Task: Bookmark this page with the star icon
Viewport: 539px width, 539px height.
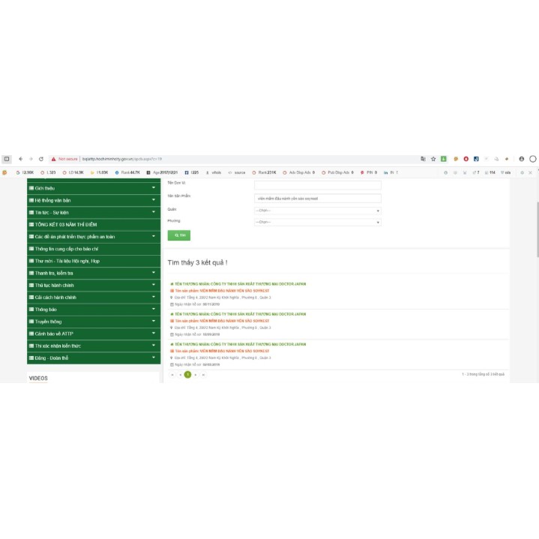Action: tap(433, 159)
